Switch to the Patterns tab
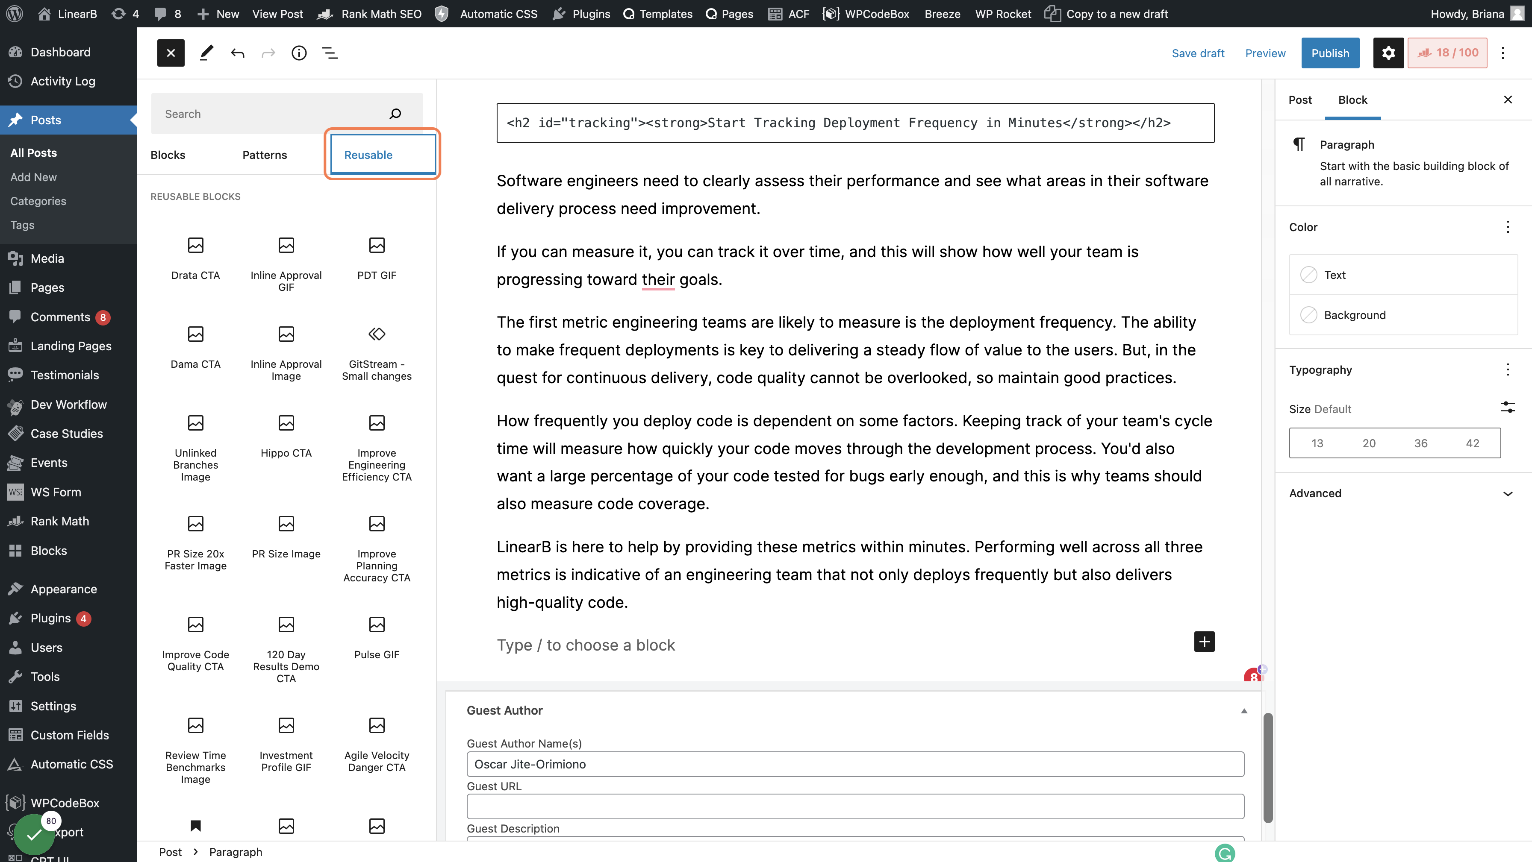 (x=264, y=155)
